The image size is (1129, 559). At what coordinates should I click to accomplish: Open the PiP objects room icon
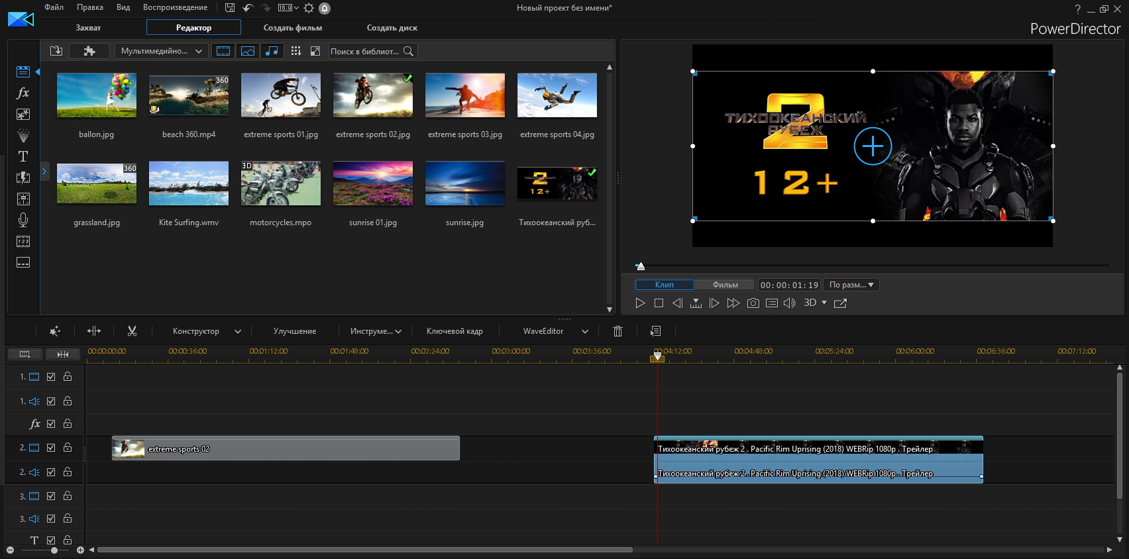[x=23, y=114]
